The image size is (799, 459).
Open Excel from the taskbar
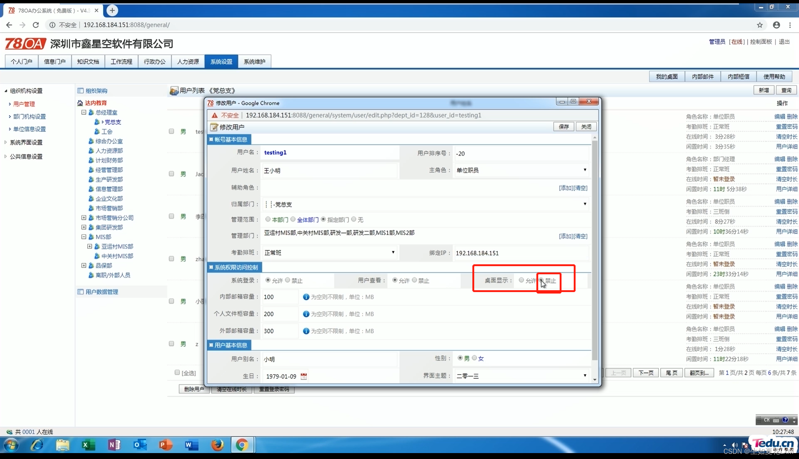[88, 445]
